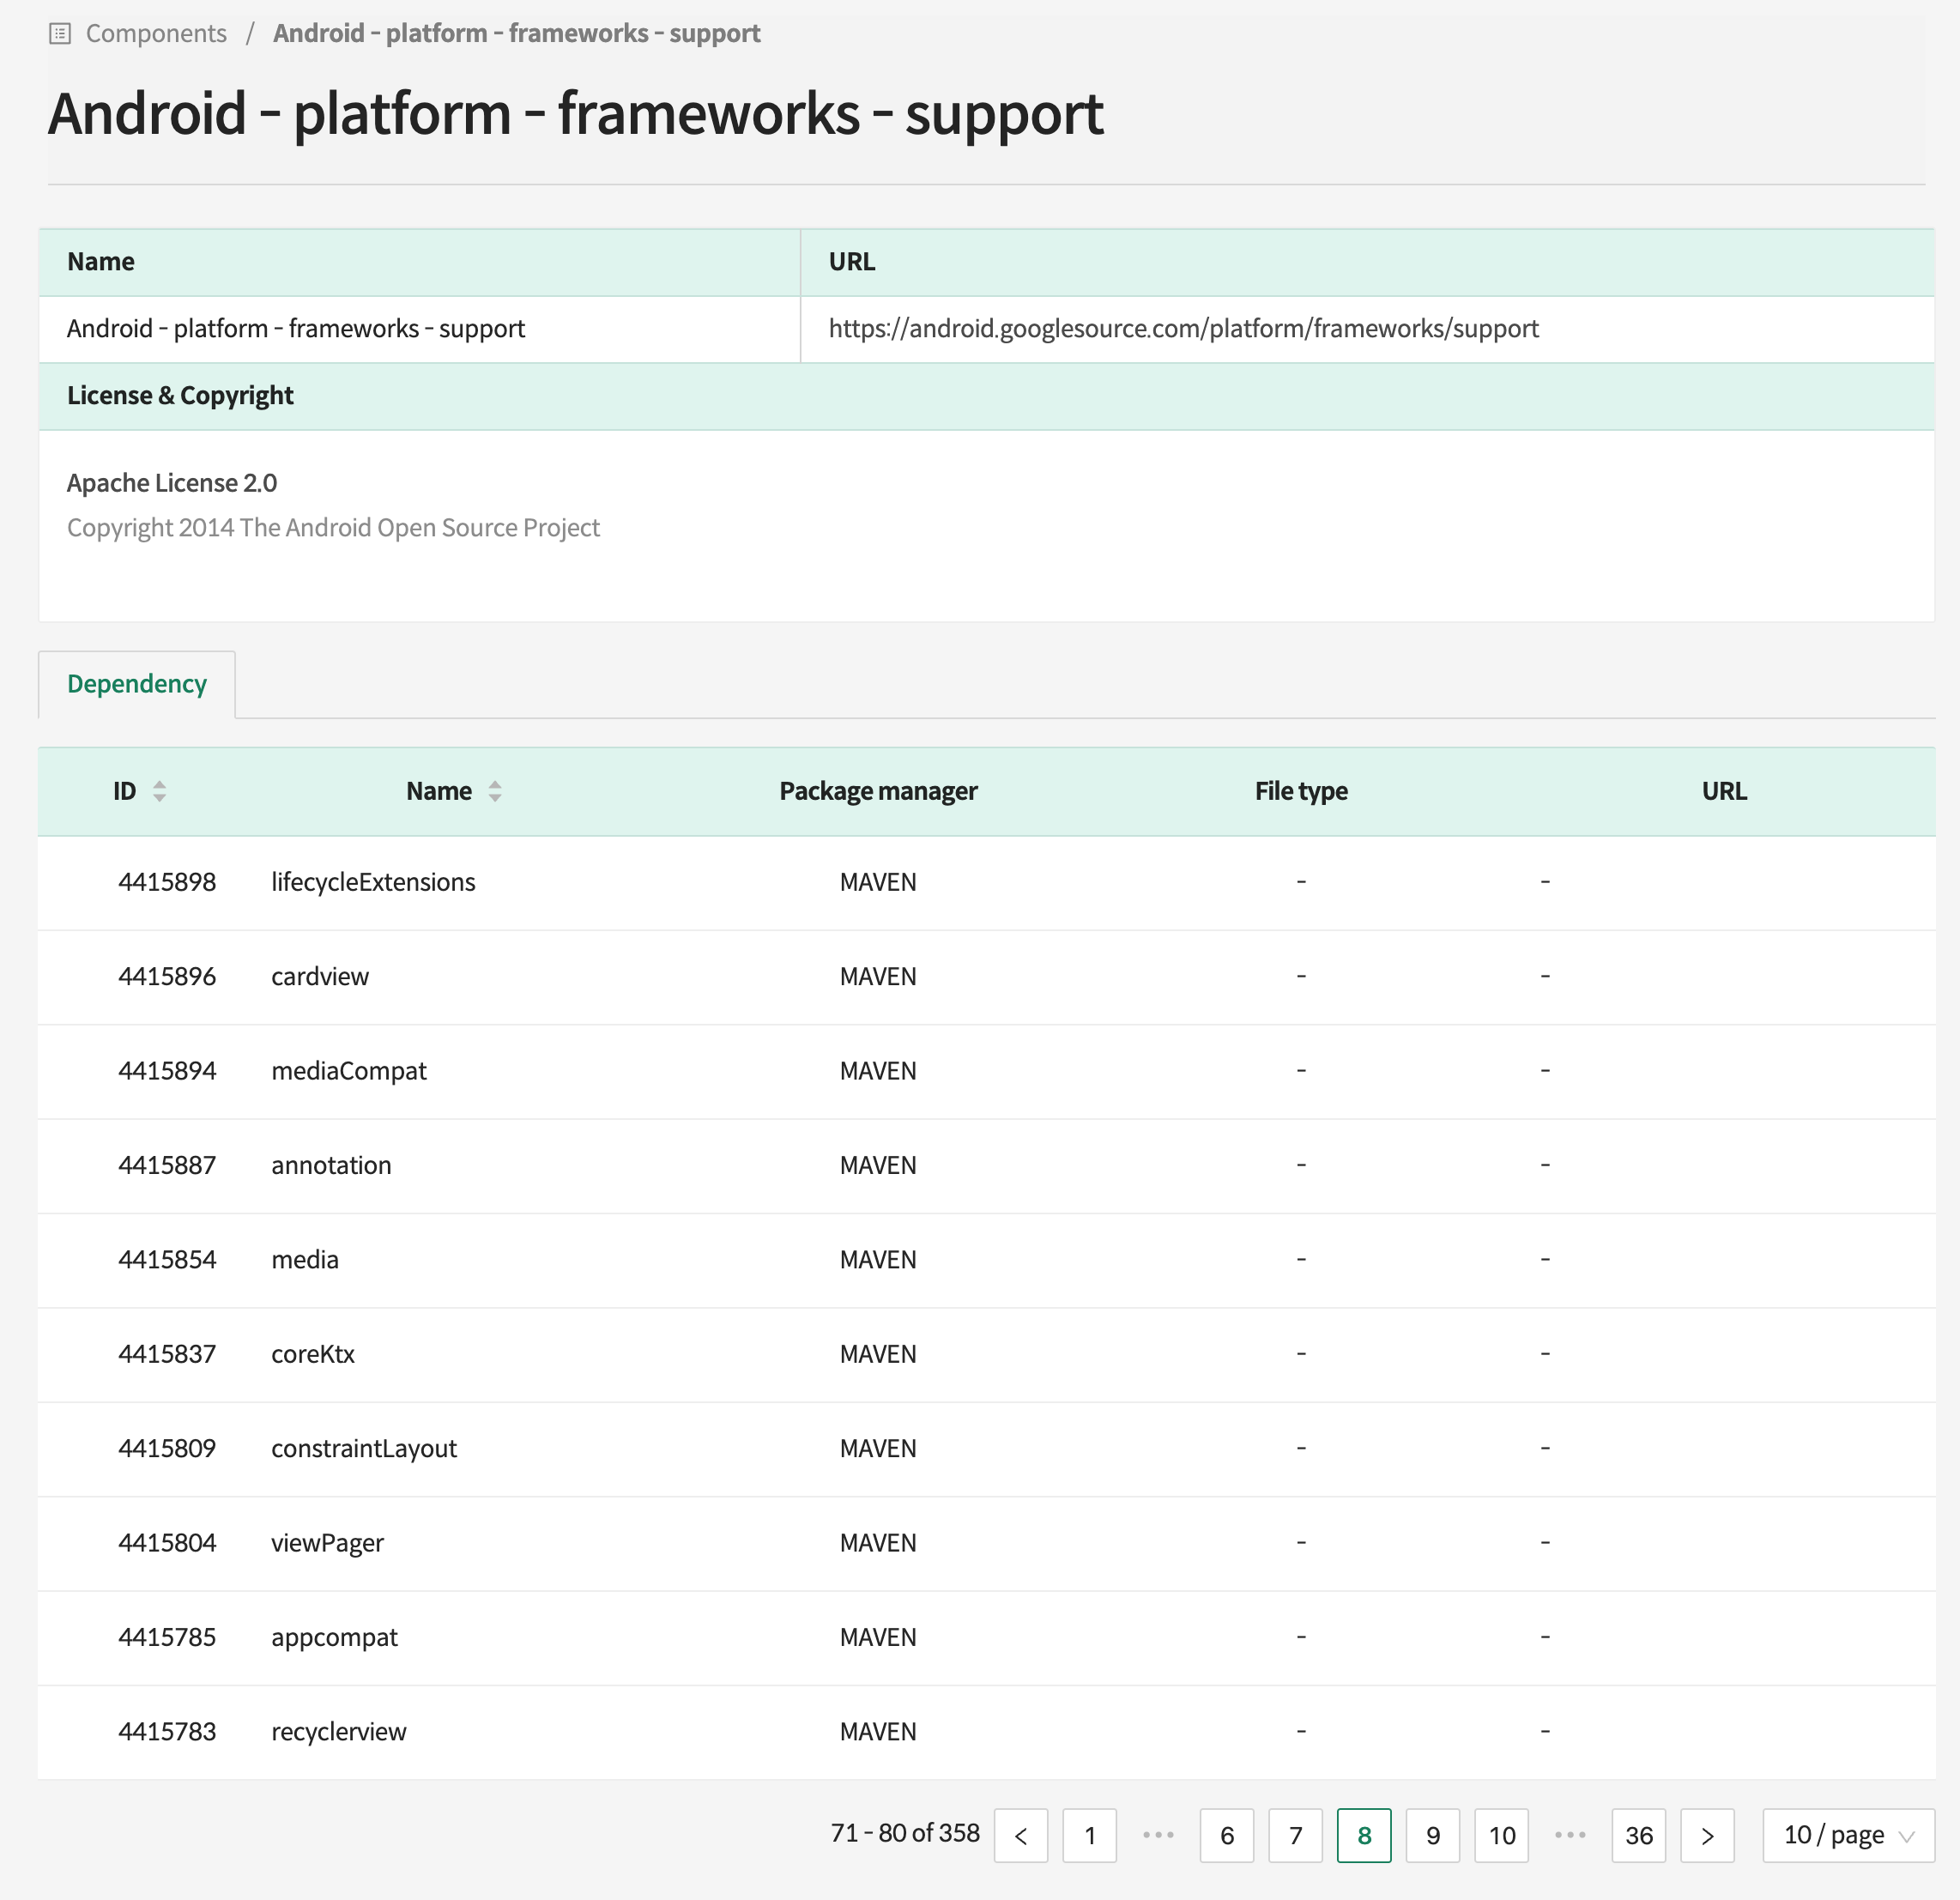Sort the Name column descending
This screenshot has height=1900, width=1960.
pos(496,797)
